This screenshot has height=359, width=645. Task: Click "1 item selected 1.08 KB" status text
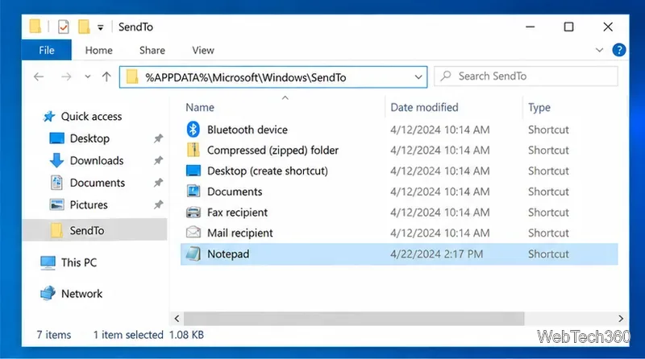(148, 335)
